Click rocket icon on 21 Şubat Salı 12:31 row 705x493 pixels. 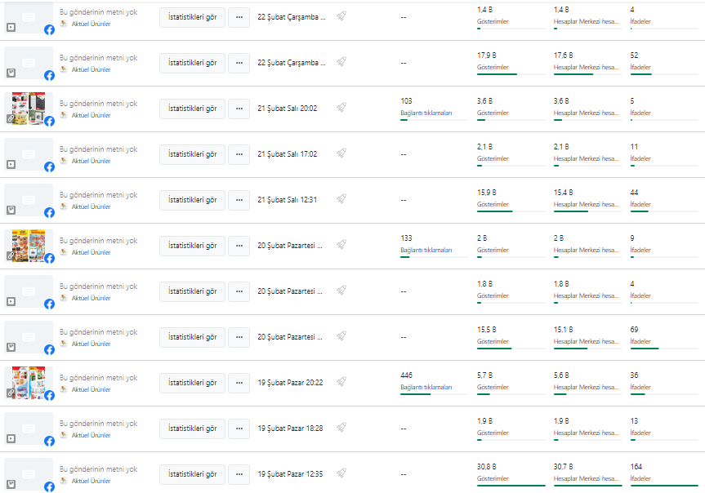[341, 199]
